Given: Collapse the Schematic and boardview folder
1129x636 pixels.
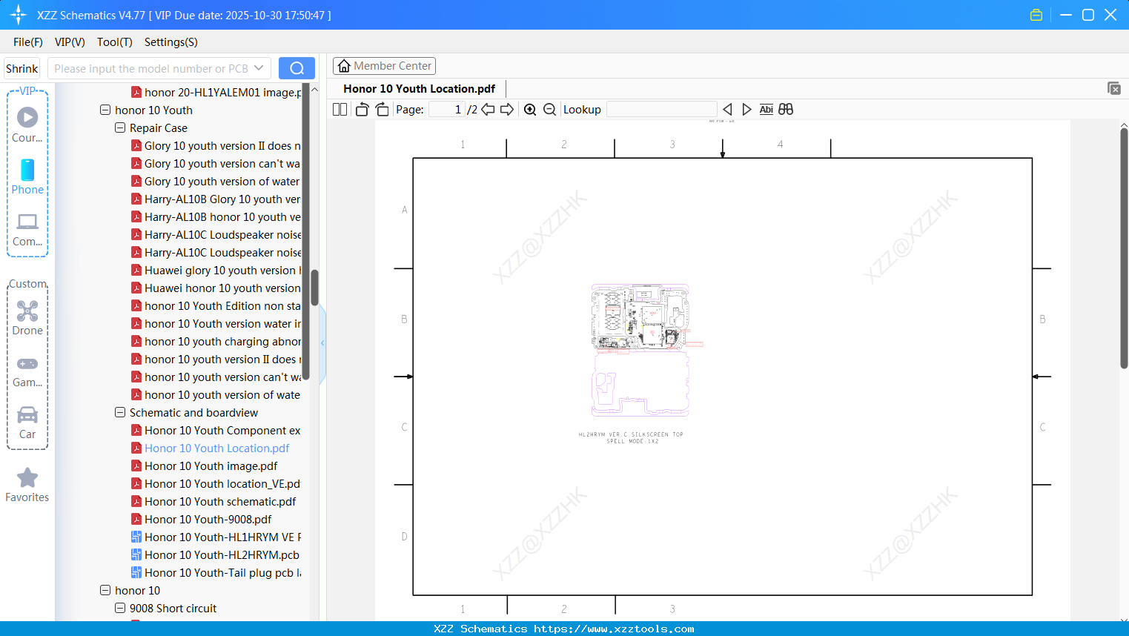Looking at the screenshot, I should (120, 412).
